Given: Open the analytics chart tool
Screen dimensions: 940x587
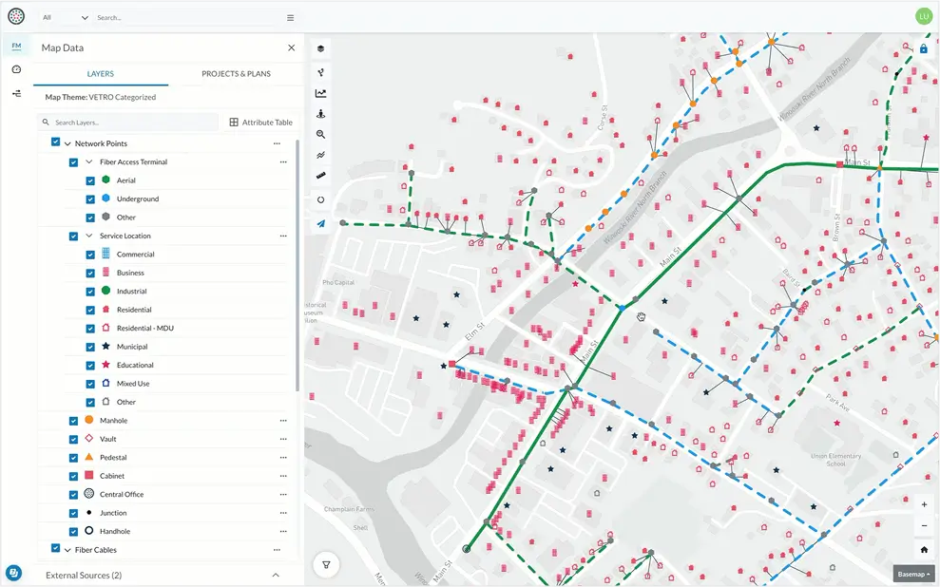Looking at the screenshot, I should click(x=320, y=93).
